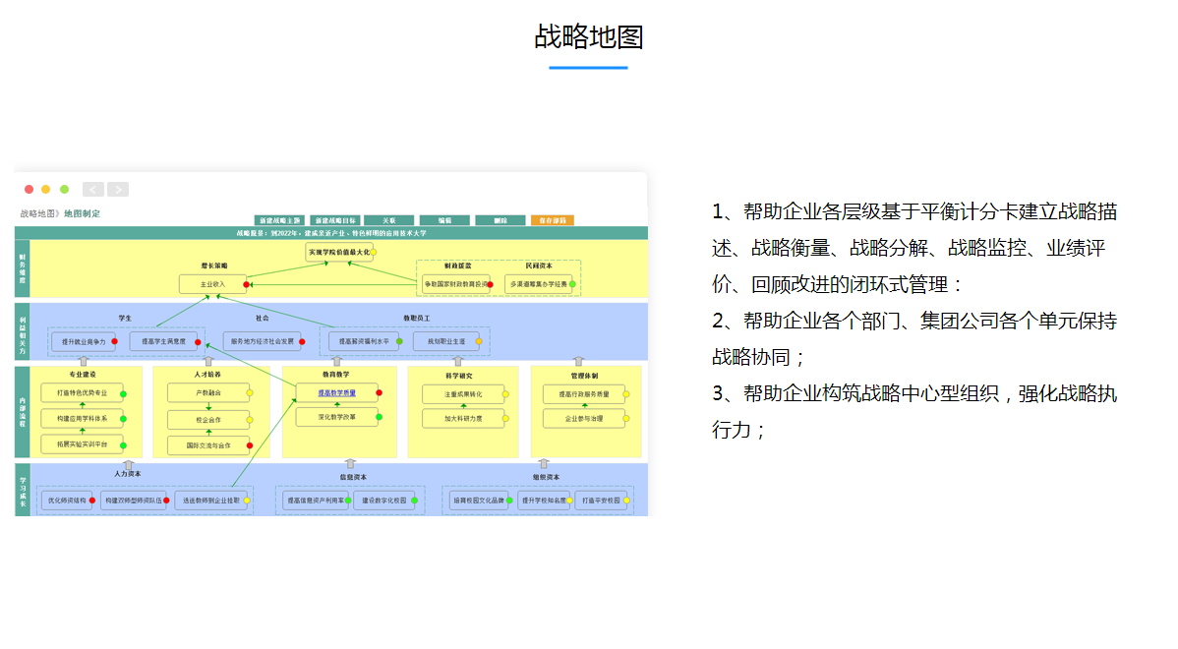Click the 关联 button
The width and height of the screenshot is (1178, 649).
[389, 221]
